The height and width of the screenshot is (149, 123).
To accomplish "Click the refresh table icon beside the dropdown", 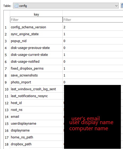I will click(x=122, y=6).
